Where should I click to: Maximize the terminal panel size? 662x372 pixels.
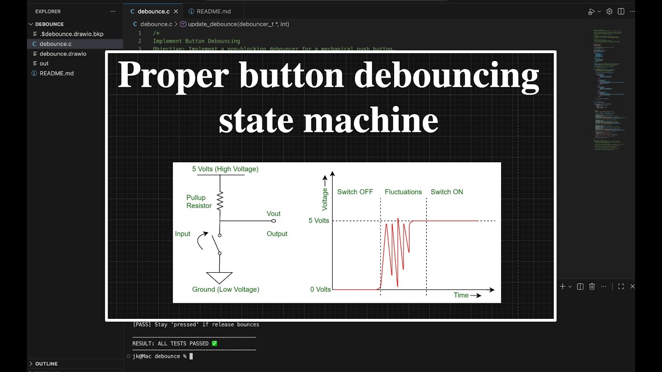[x=621, y=286]
